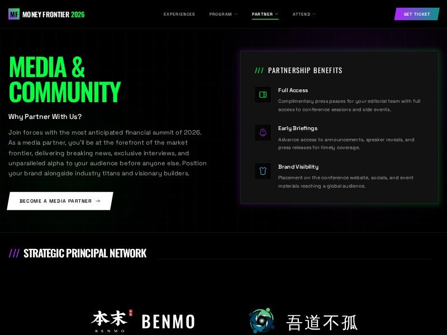Click Money Frontier 2026 site title
447x335 pixels.
tap(53, 15)
